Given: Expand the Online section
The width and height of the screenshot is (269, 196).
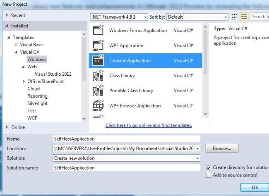Looking at the screenshot, I should (7, 127).
